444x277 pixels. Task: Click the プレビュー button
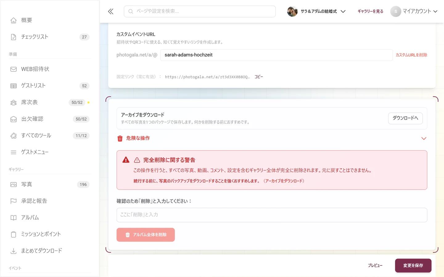(375, 266)
